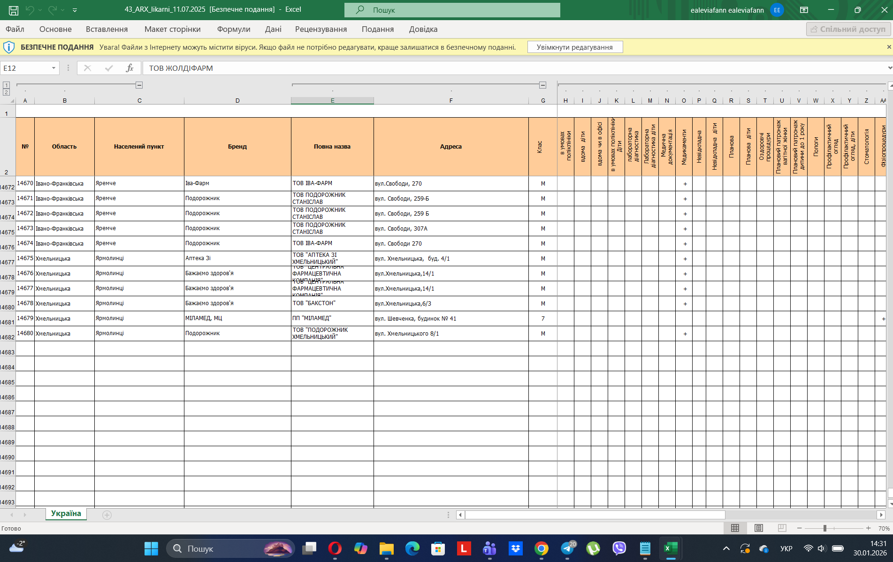Click the vertical scrollbar down arrow

tap(890, 504)
